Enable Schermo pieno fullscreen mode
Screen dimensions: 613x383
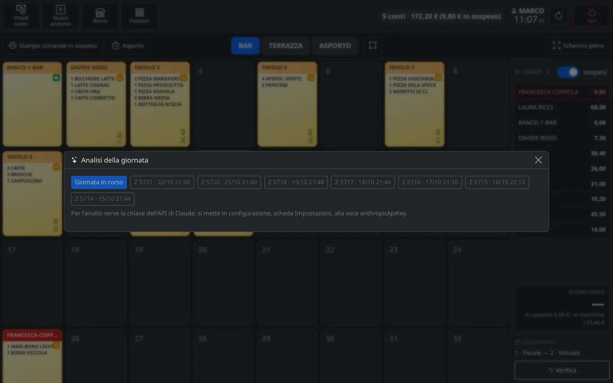coord(578,46)
